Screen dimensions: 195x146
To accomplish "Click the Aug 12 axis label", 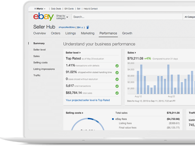I will tap(138, 96).
